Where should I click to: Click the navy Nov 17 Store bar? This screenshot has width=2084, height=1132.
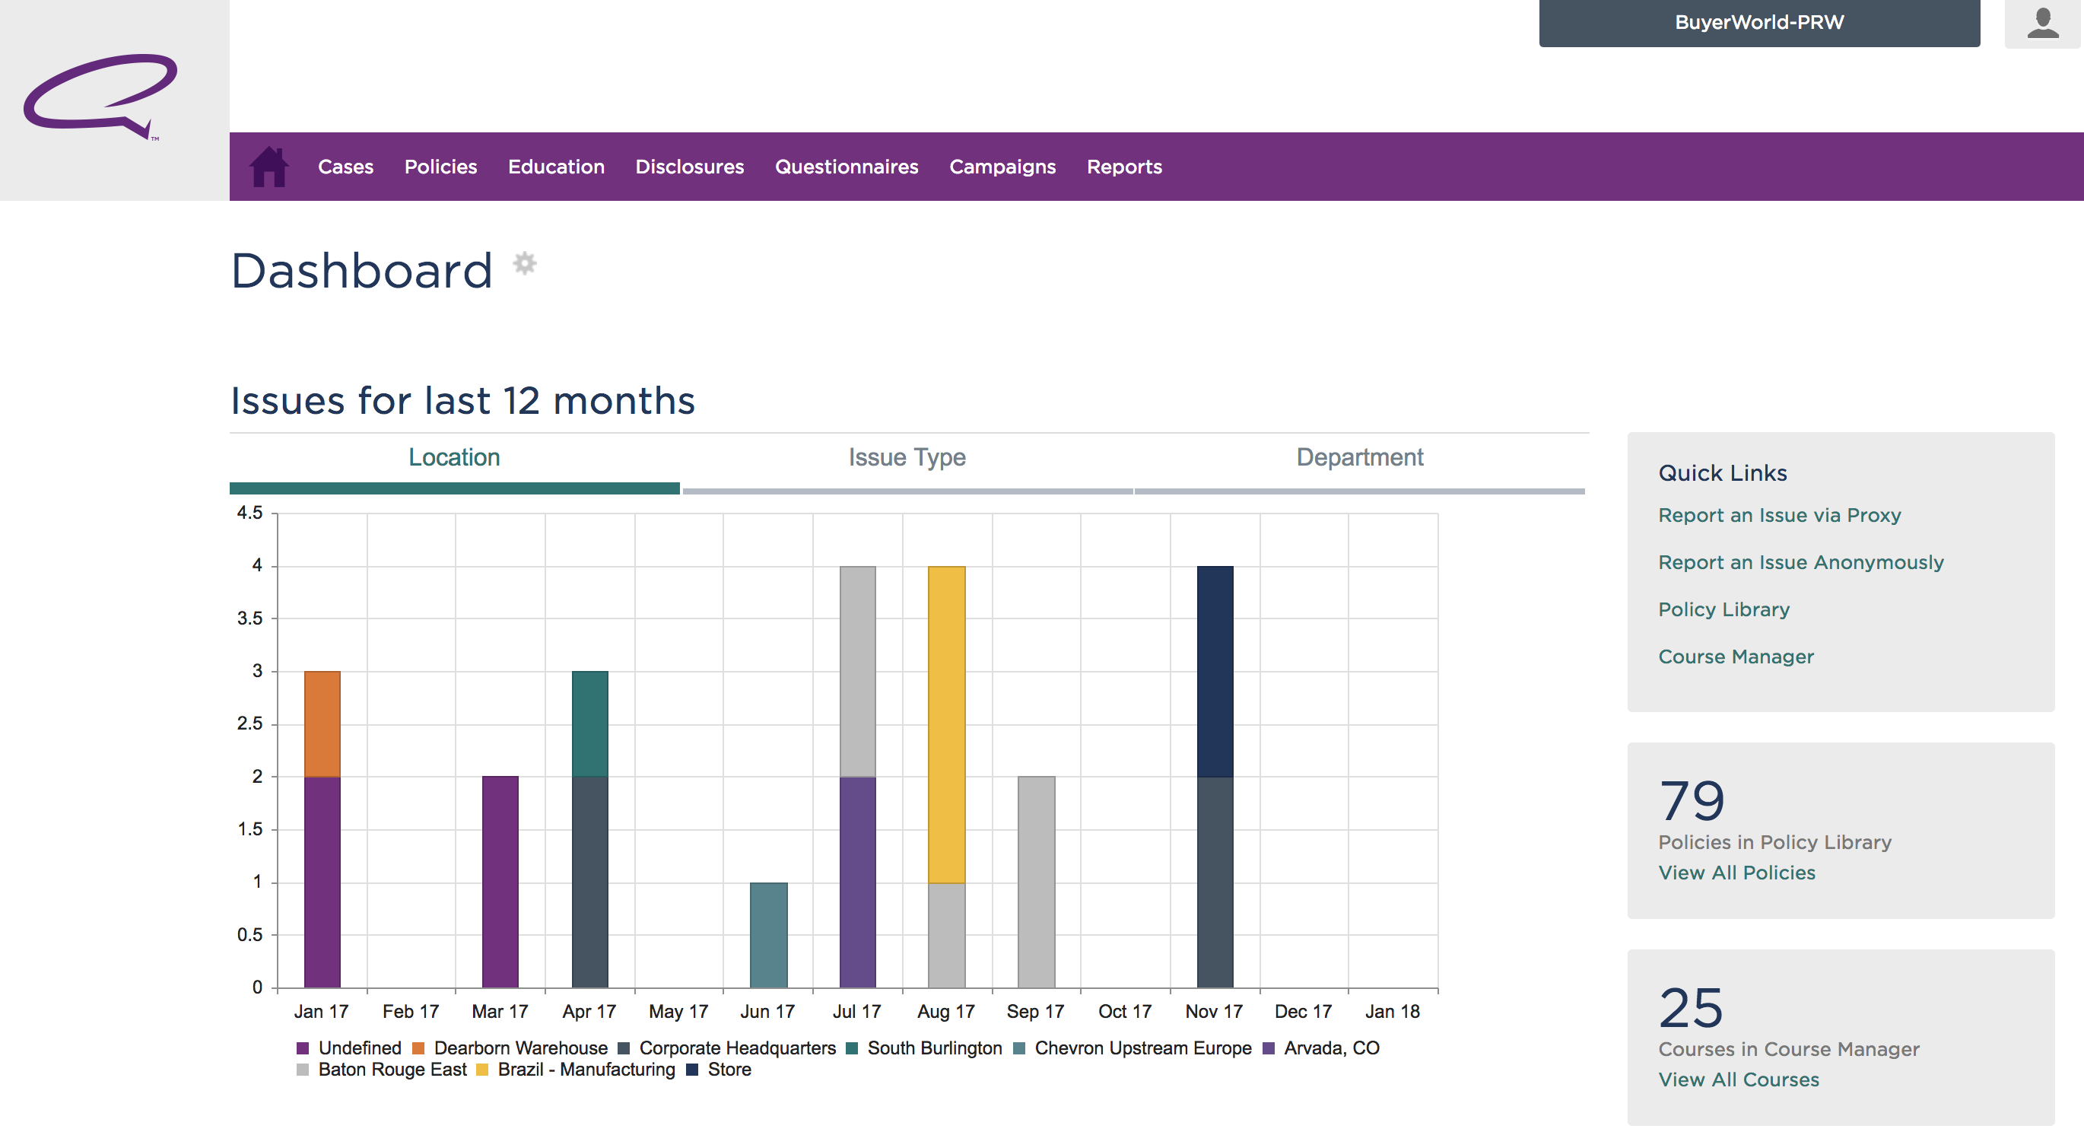1215,671
